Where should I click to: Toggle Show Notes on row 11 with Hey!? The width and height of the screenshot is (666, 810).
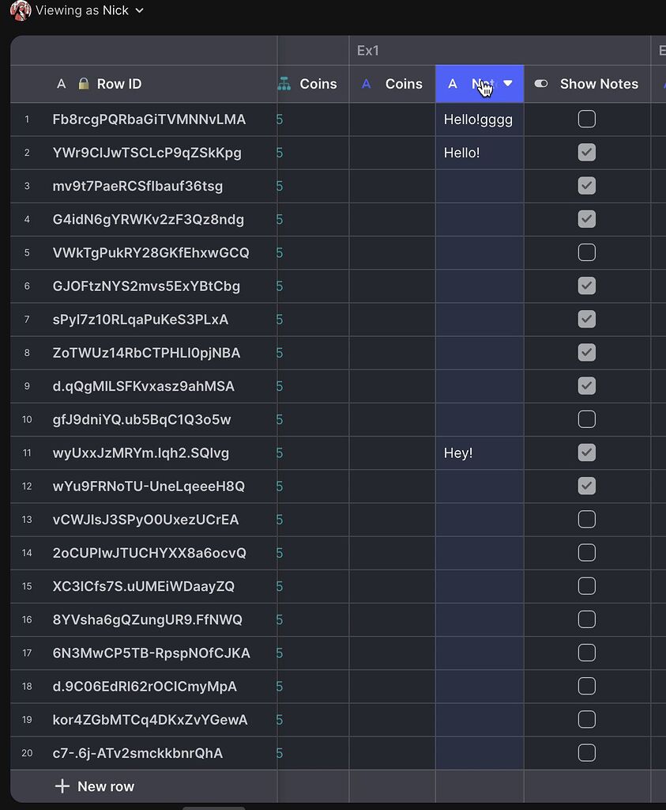click(586, 452)
